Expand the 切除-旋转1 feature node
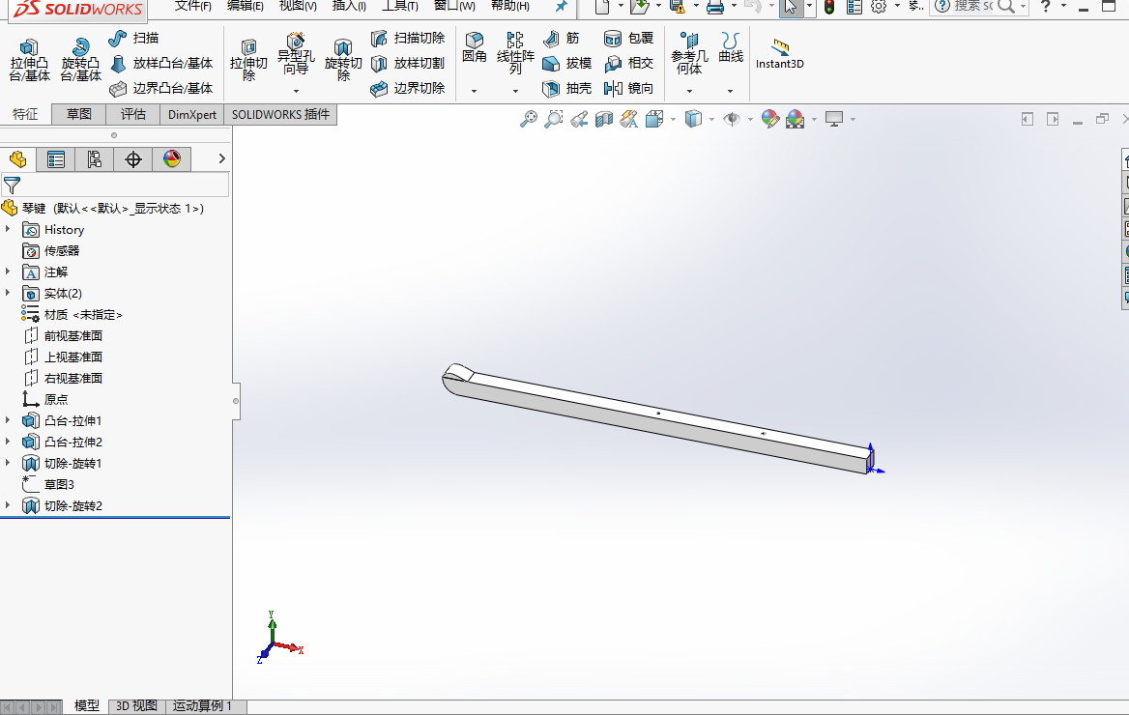This screenshot has height=715, width=1129. [x=8, y=462]
